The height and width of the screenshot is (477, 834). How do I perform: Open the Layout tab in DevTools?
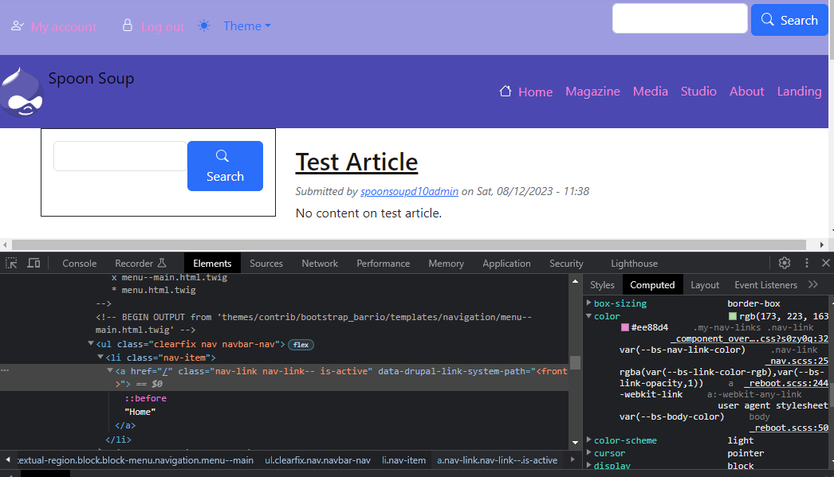(705, 284)
